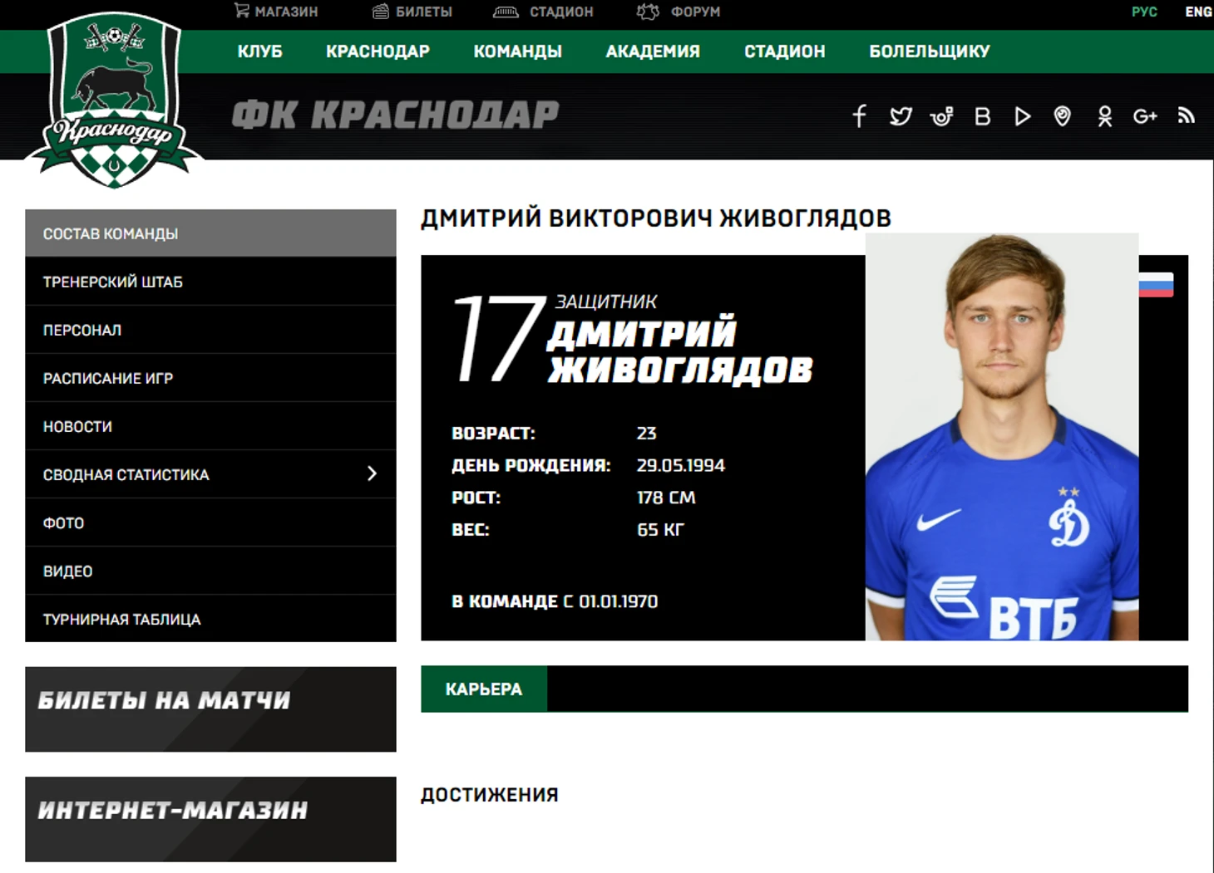Screen dimensions: 1214x873
Task: Switch the site language to РУС
Action: pyautogui.click(x=1144, y=12)
